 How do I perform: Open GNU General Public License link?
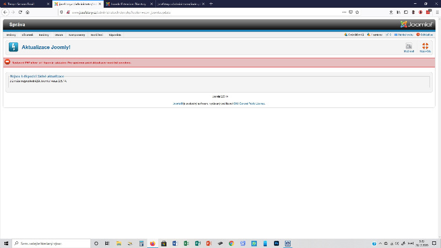[x=249, y=104]
